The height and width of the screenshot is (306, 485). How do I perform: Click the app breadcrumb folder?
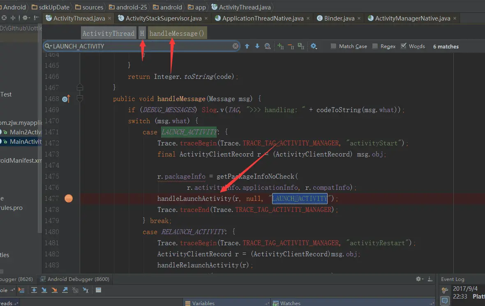click(197, 7)
